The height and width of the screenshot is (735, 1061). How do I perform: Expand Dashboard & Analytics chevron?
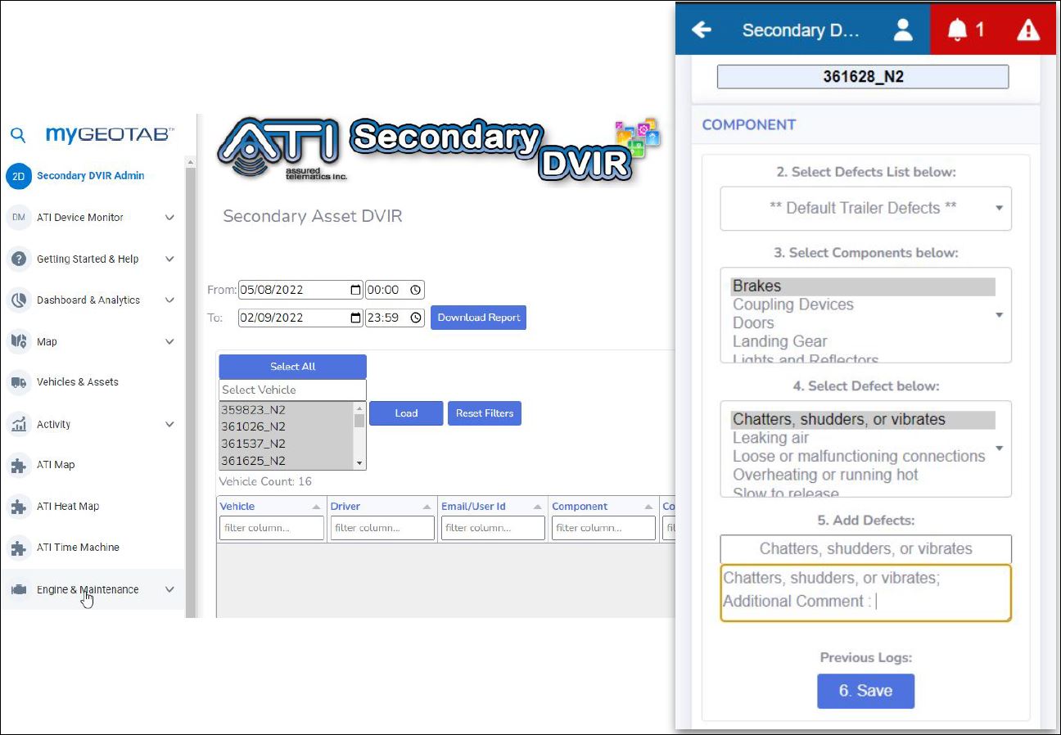(169, 300)
